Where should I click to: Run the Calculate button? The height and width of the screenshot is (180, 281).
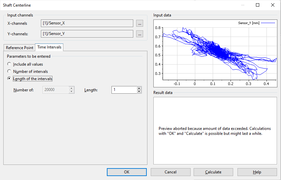point(213,172)
